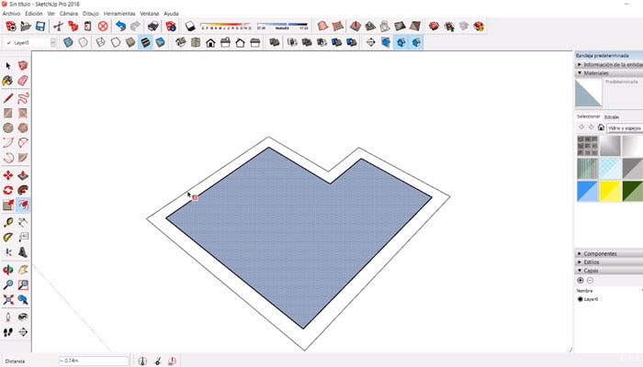Switch to Seleccionar materials tab

click(589, 117)
